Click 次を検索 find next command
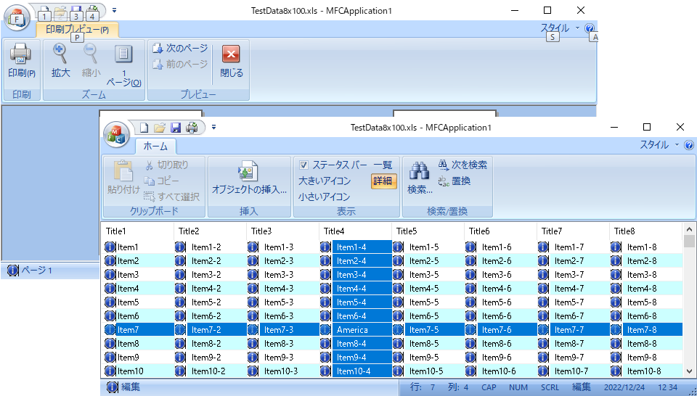The image size is (697, 396). pos(462,165)
